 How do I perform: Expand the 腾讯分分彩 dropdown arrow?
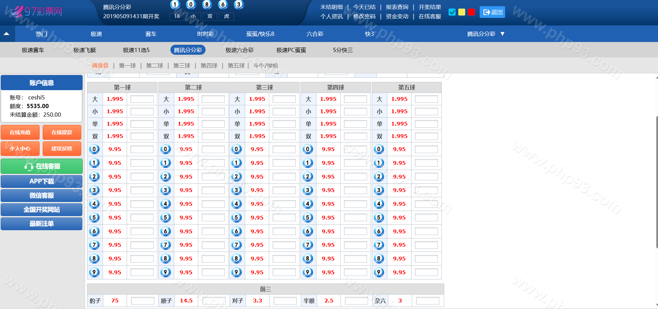502,34
